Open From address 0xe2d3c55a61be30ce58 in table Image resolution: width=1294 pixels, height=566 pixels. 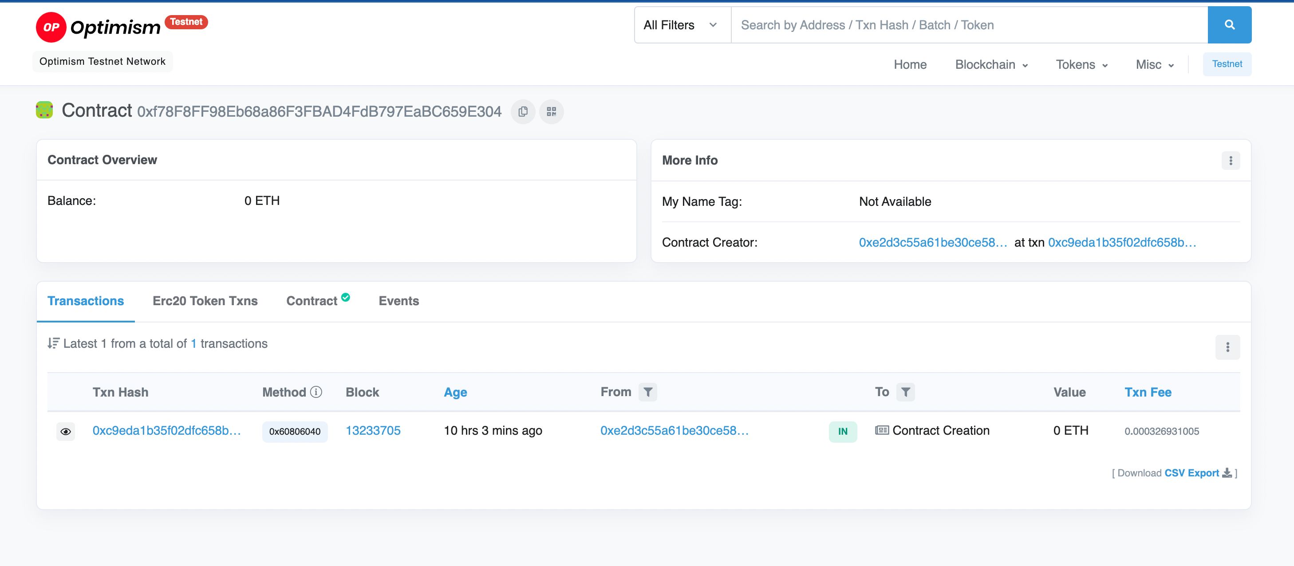point(674,430)
